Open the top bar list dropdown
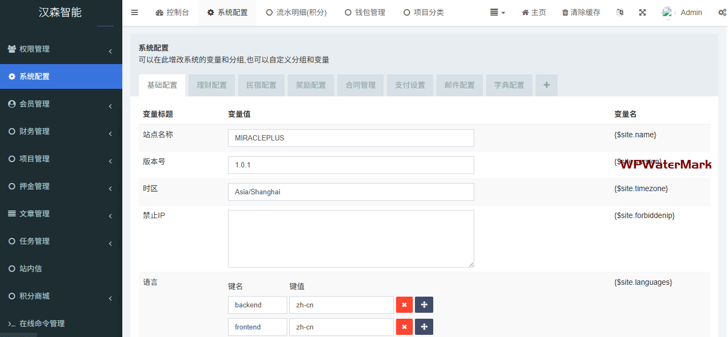Screen dimensions: 728x337 tap(497, 12)
